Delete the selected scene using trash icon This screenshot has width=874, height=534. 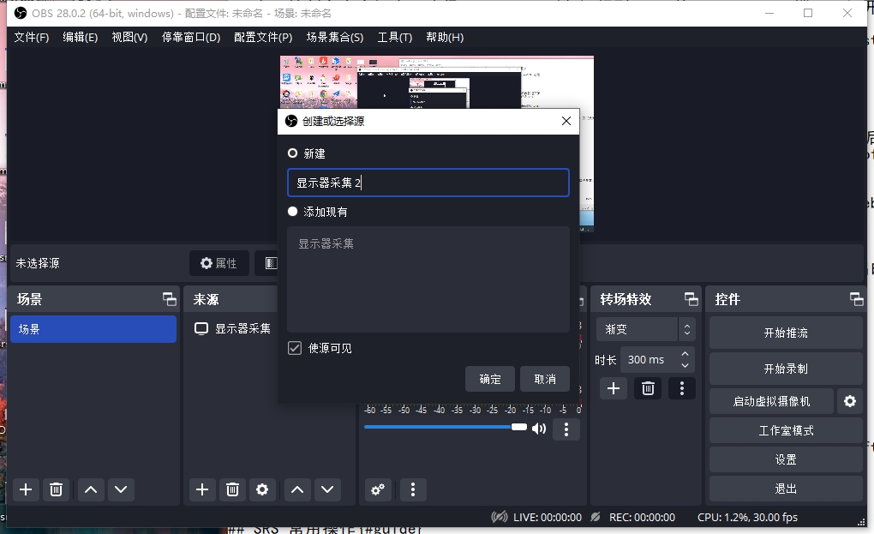[x=56, y=489]
